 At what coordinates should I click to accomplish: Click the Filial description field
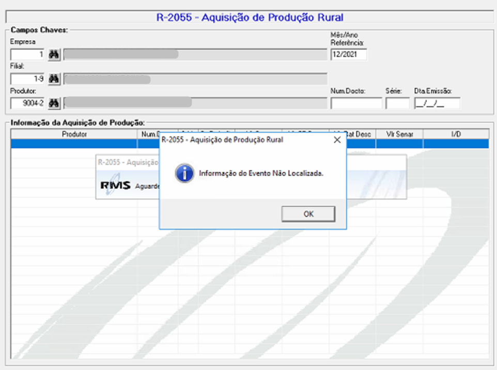point(195,79)
